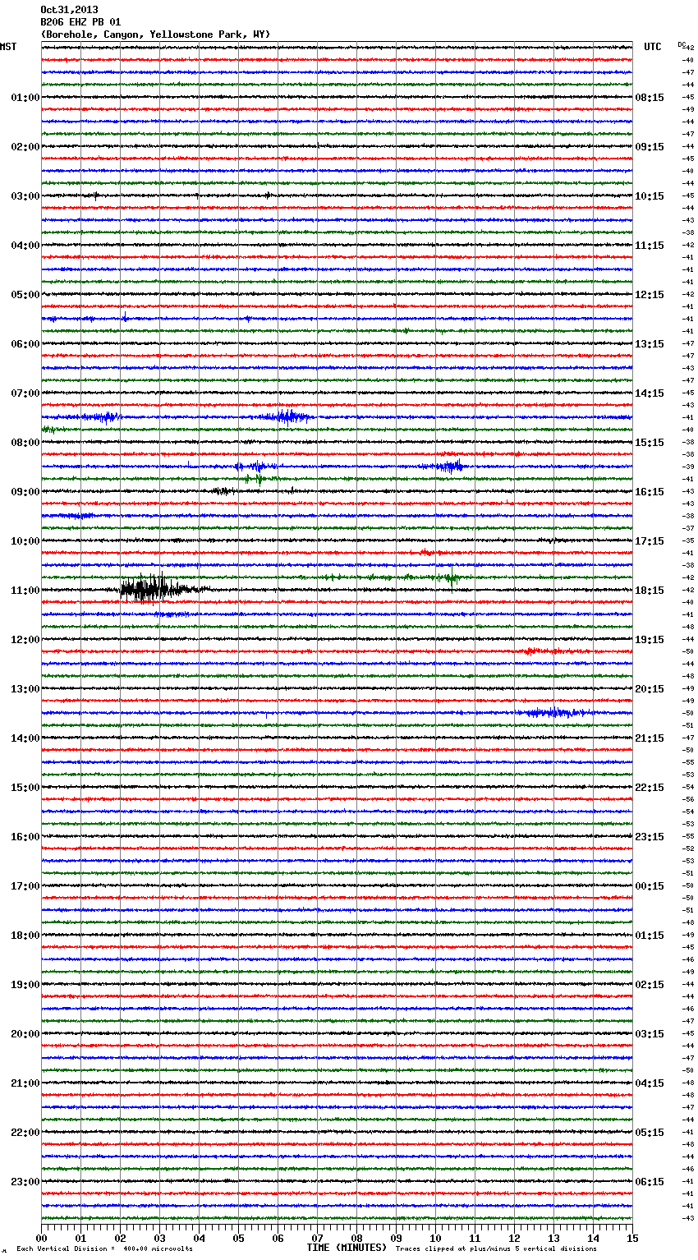Select the 10:00 MST hour label
Screen dimensions: 698x1260
[x=25, y=541]
